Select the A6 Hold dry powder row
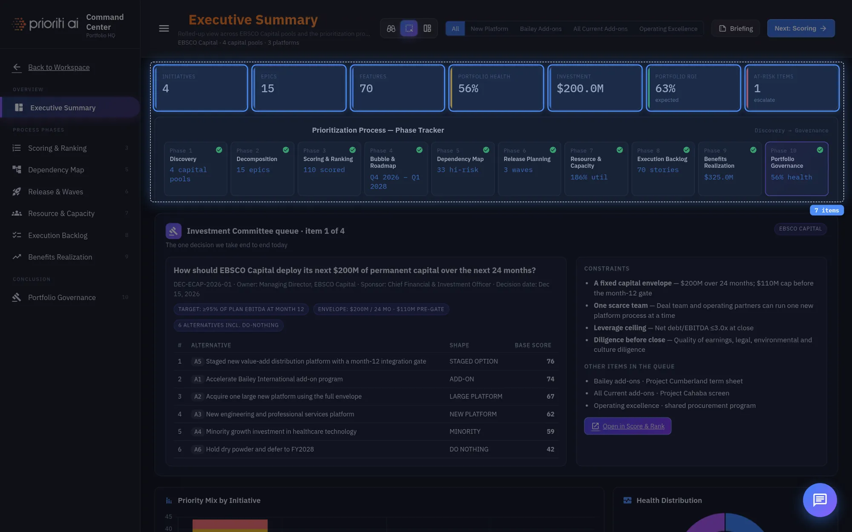Image resolution: width=852 pixels, height=532 pixels. tap(366, 449)
